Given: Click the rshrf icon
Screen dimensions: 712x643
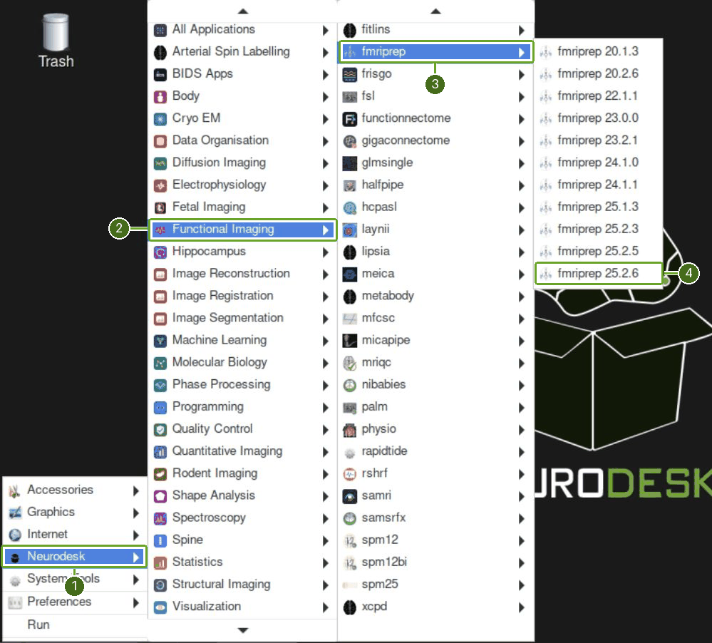Looking at the screenshot, I should click(x=350, y=474).
